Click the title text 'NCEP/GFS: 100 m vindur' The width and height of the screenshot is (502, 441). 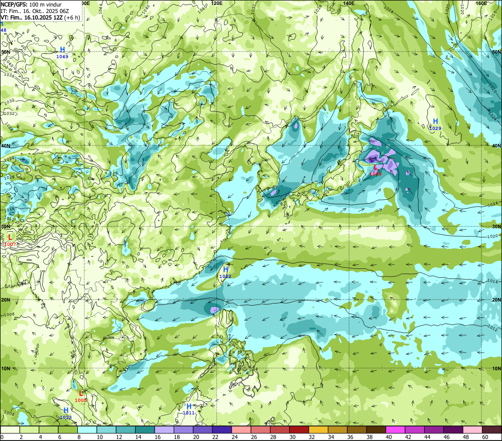tap(31, 5)
